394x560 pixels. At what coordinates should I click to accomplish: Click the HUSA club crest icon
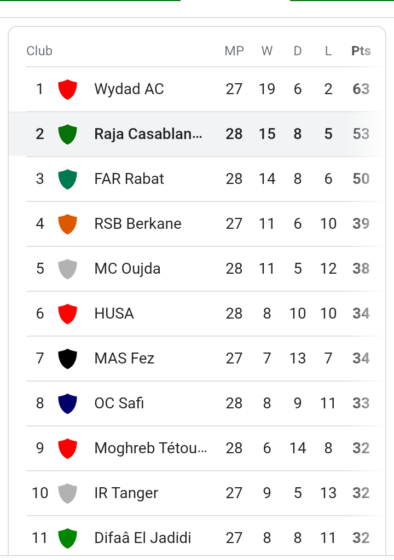(x=67, y=314)
